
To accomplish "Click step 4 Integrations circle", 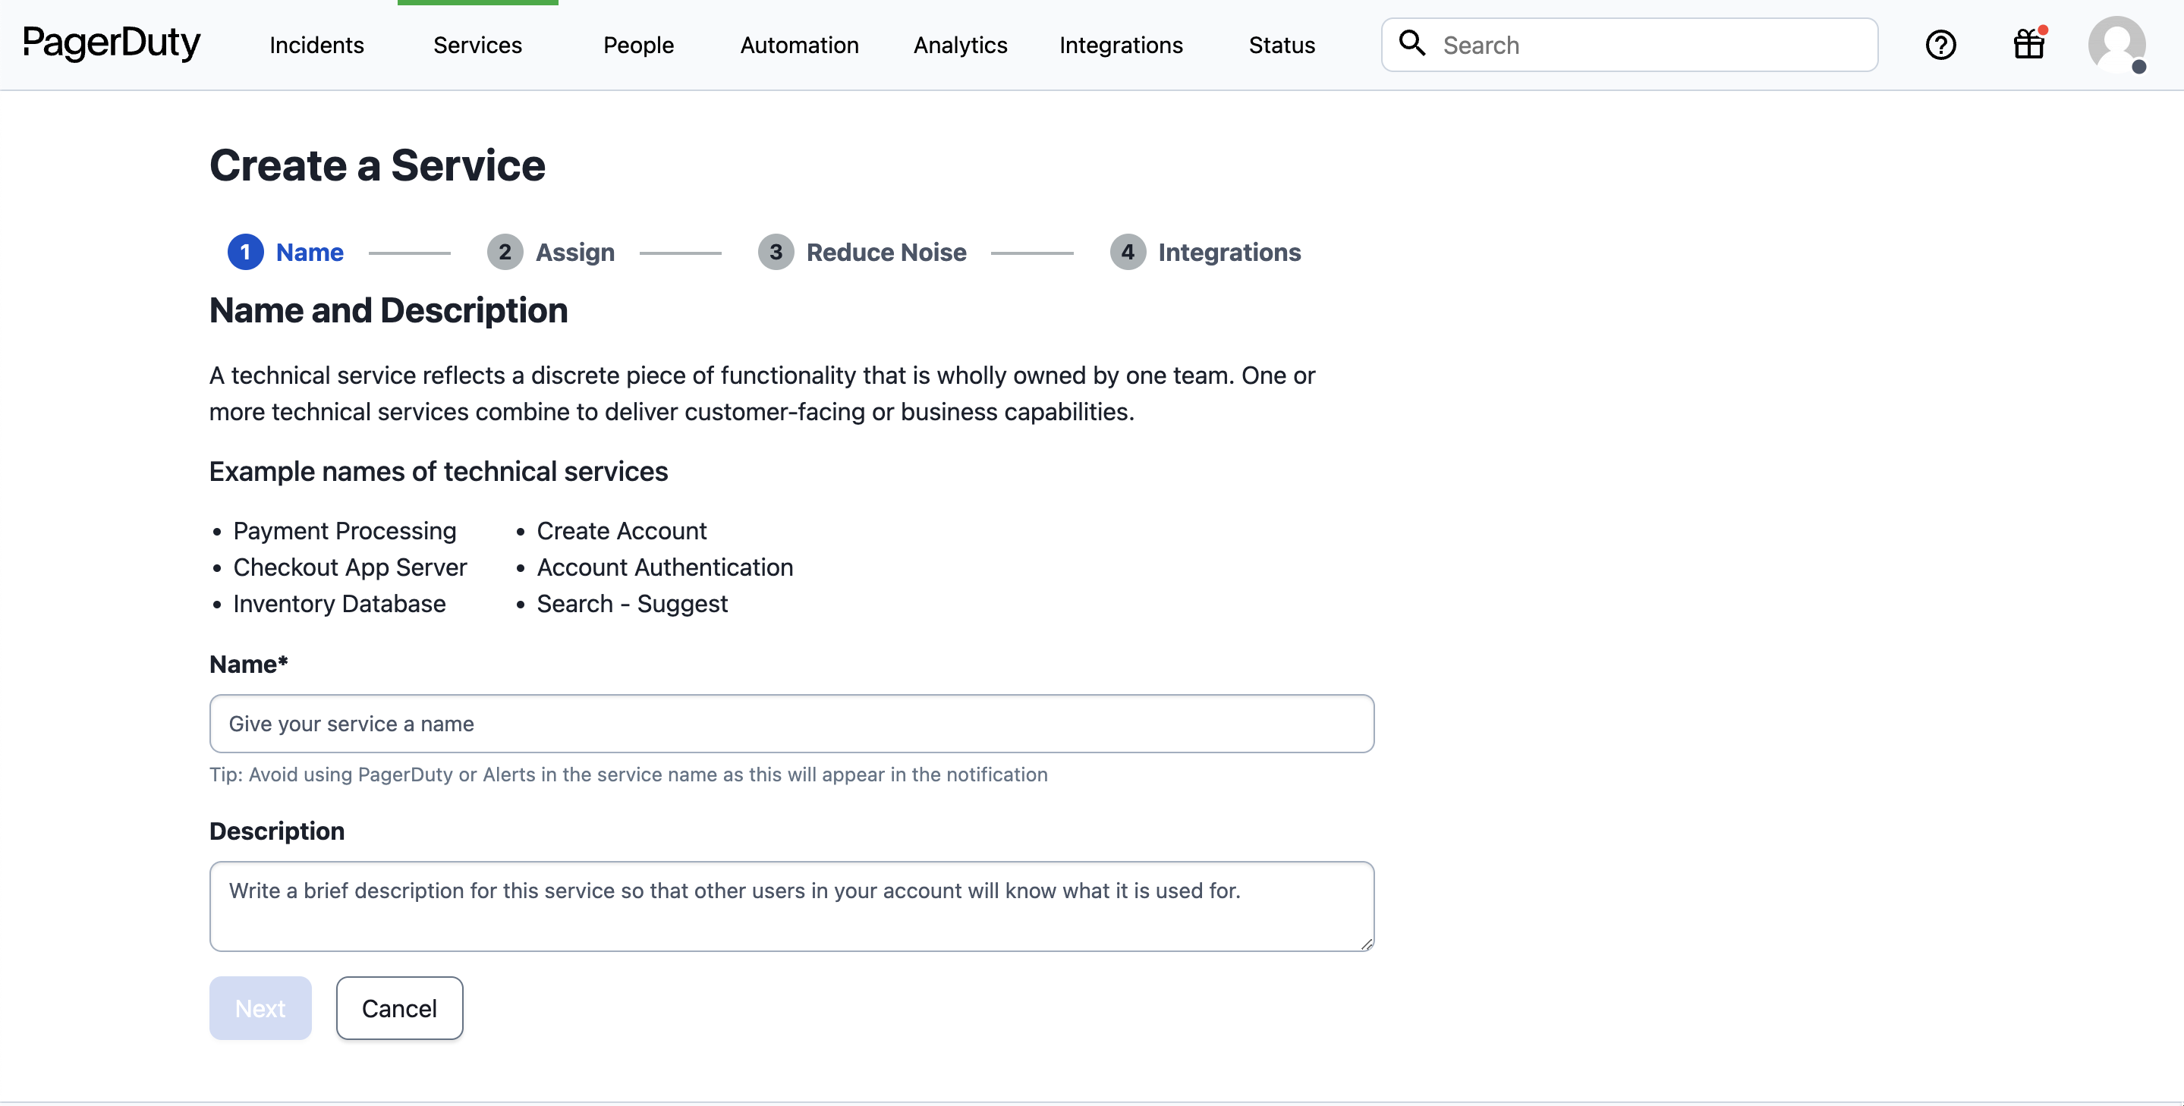I will [1128, 253].
